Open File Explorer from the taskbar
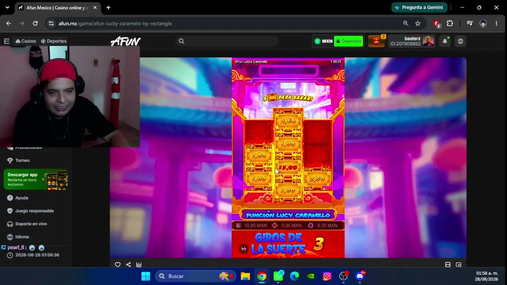 click(x=245, y=276)
